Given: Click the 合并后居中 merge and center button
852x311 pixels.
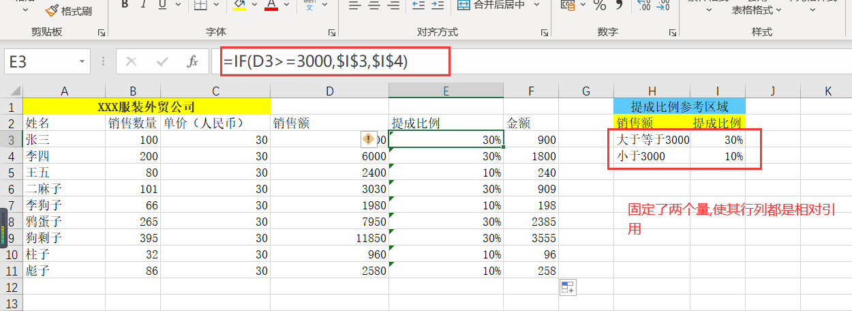Looking at the screenshot, I should tap(491, 5).
